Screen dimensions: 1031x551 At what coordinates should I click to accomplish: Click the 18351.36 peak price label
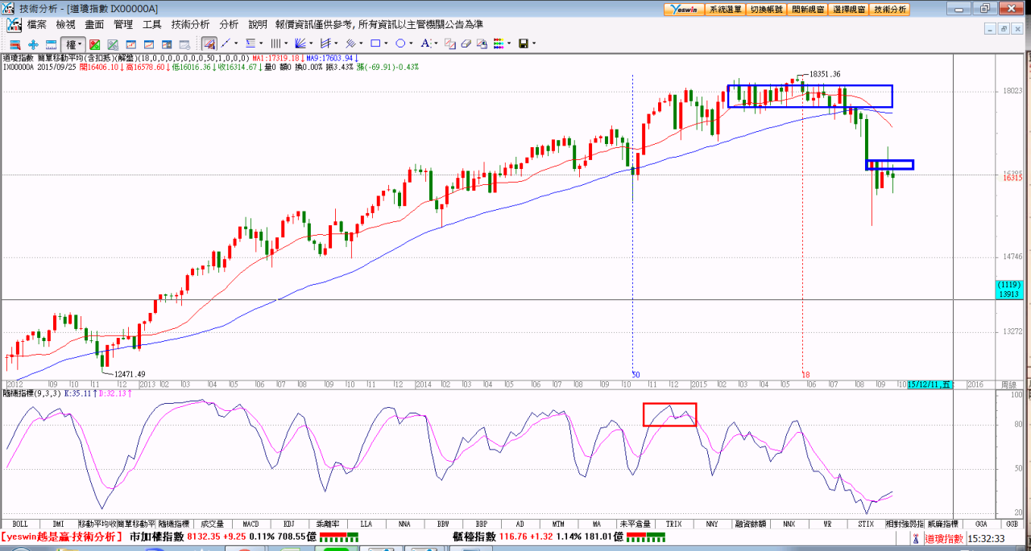(825, 74)
